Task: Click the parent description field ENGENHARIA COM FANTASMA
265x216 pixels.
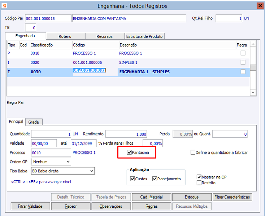Action: click(129, 18)
